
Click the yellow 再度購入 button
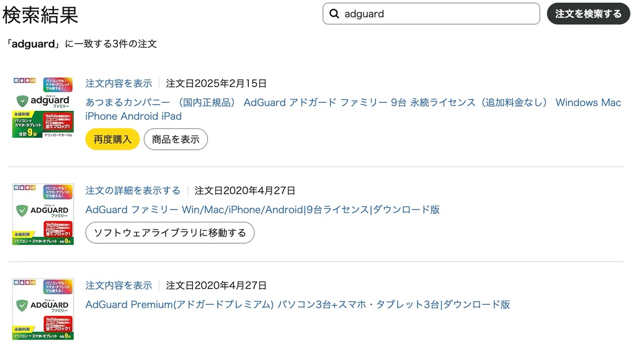click(113, 139)
